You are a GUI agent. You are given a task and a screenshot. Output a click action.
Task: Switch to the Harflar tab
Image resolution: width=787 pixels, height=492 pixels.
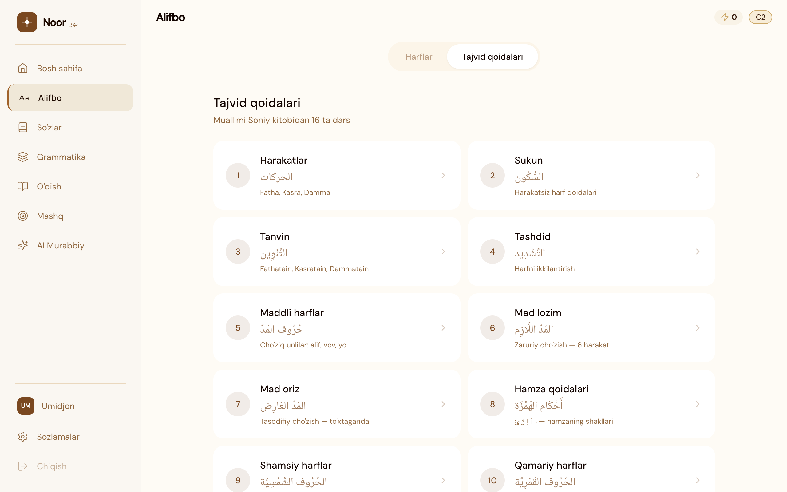[x=418, y=57]
